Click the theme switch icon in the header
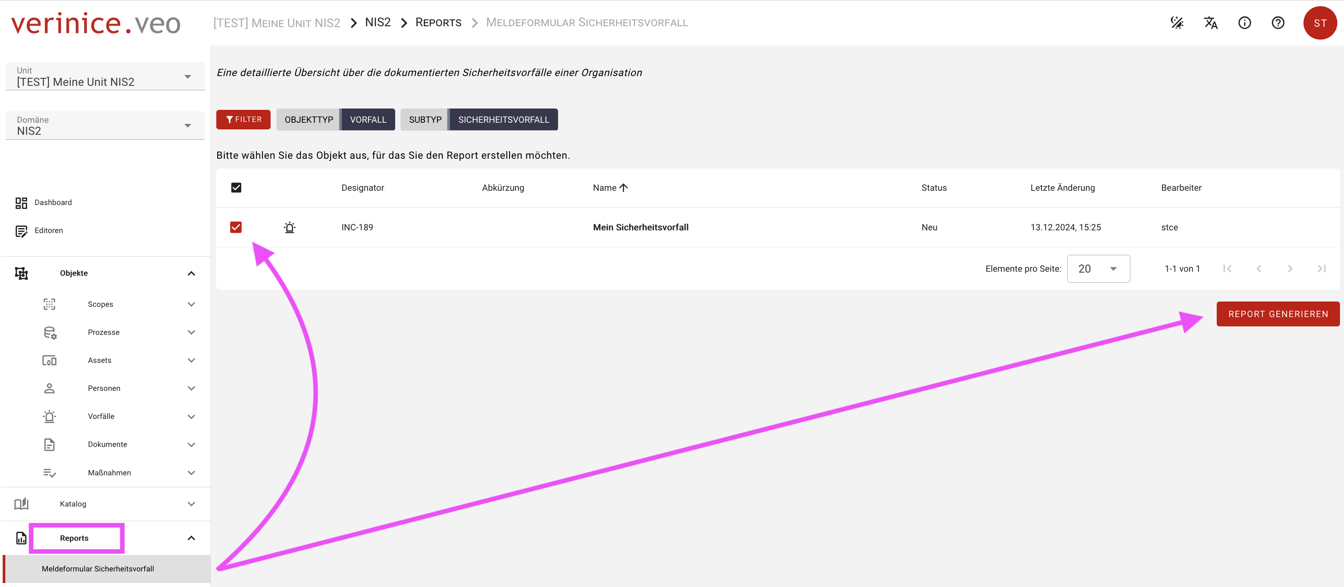 pos(1177,23)
